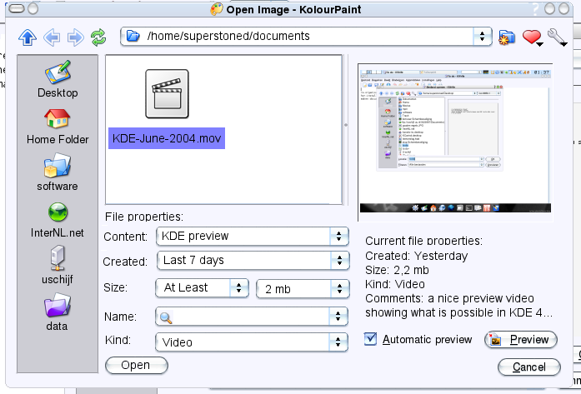Click the Cancel button
The image size is (581, 394).
(528, 367)
